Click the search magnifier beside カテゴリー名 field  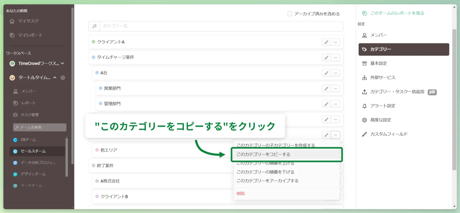click(94, 26)
